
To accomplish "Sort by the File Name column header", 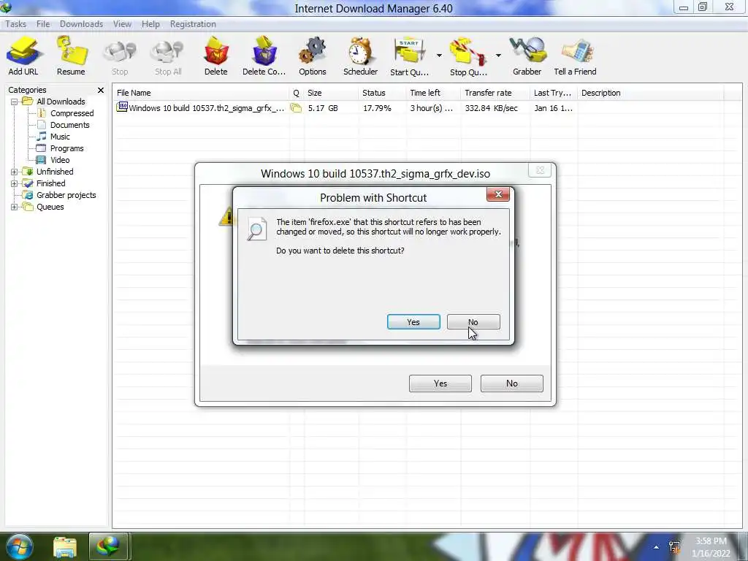I will coord(201,93).
